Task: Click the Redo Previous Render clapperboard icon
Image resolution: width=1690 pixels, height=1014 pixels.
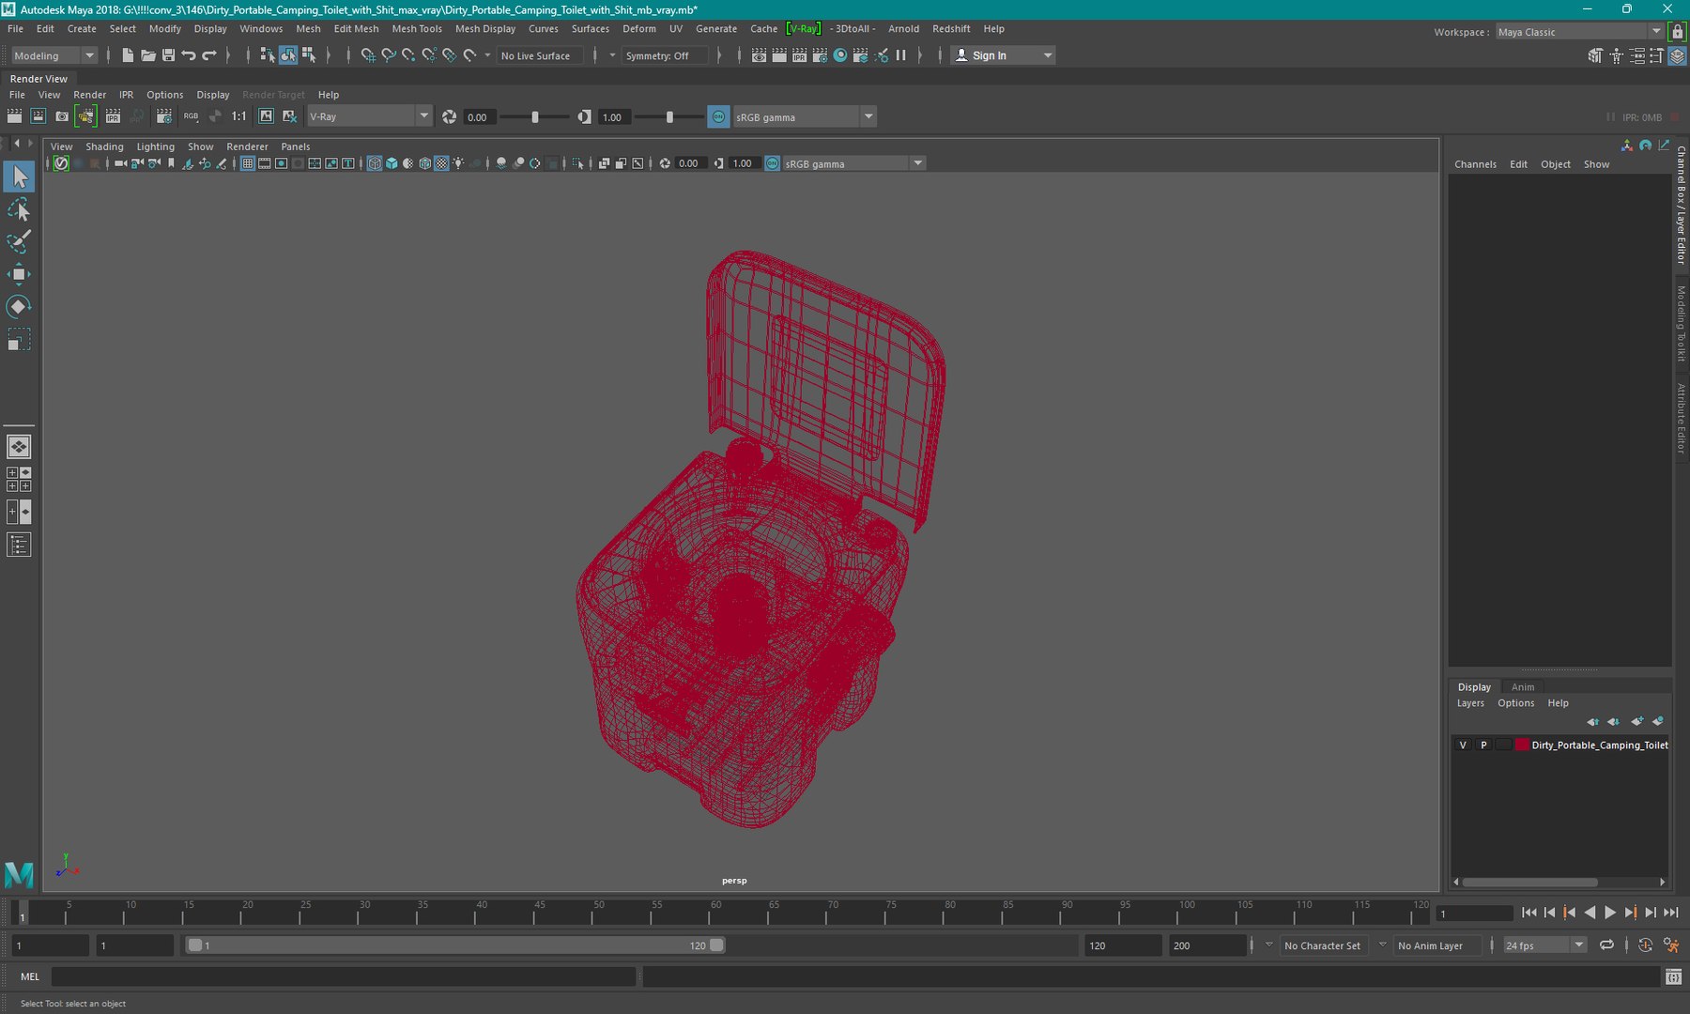Action: pyautogui.click(x=14, y=116)
